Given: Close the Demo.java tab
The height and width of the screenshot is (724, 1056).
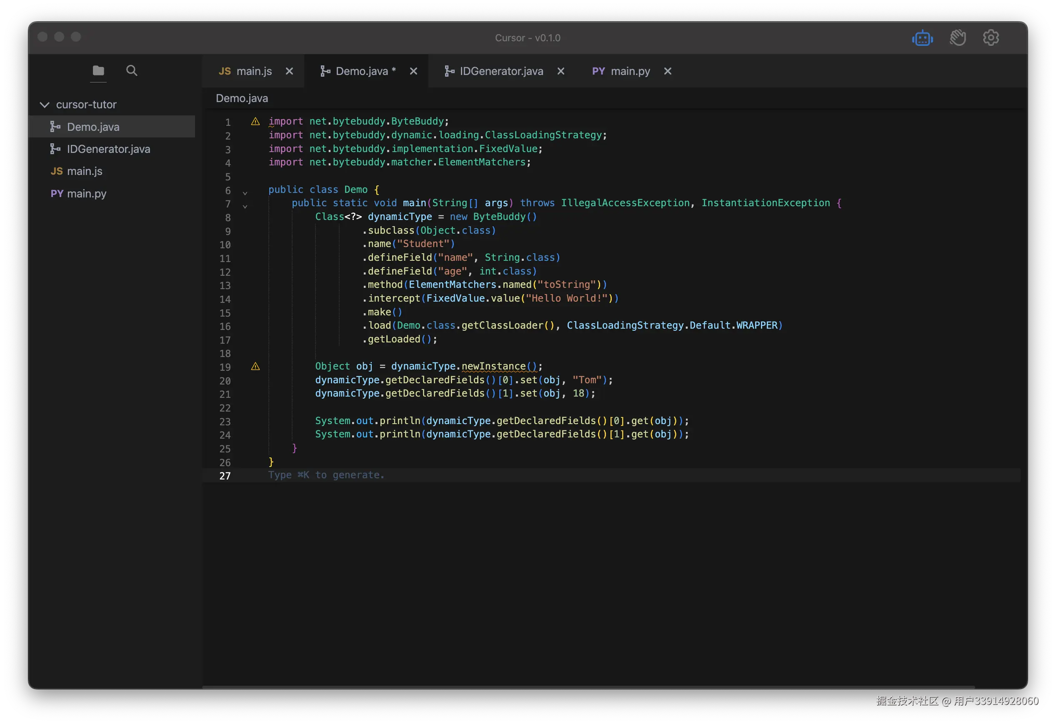Looking at the screenshot, I should coord(413,71).
